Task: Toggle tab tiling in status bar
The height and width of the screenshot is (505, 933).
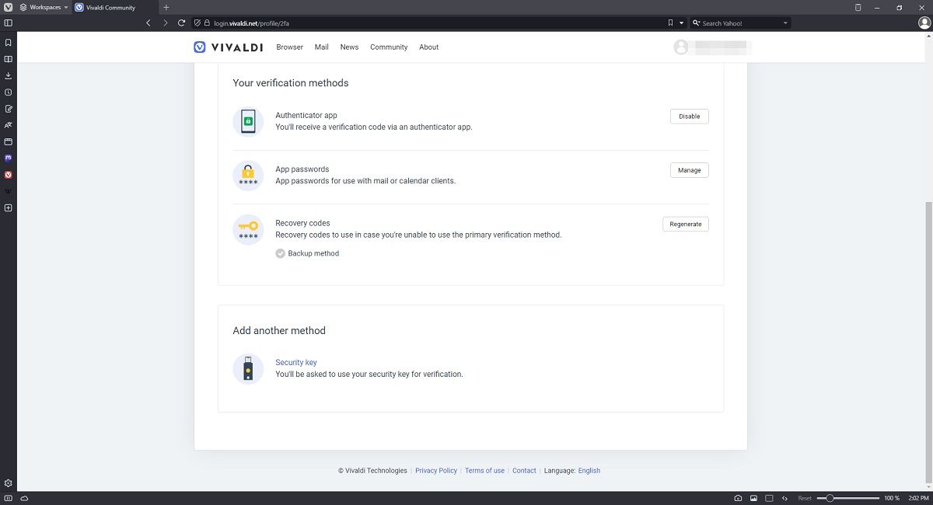Action: tap(769, 498)
